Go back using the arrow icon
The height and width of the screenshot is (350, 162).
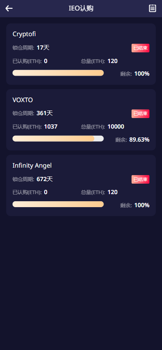coord(9,8)
